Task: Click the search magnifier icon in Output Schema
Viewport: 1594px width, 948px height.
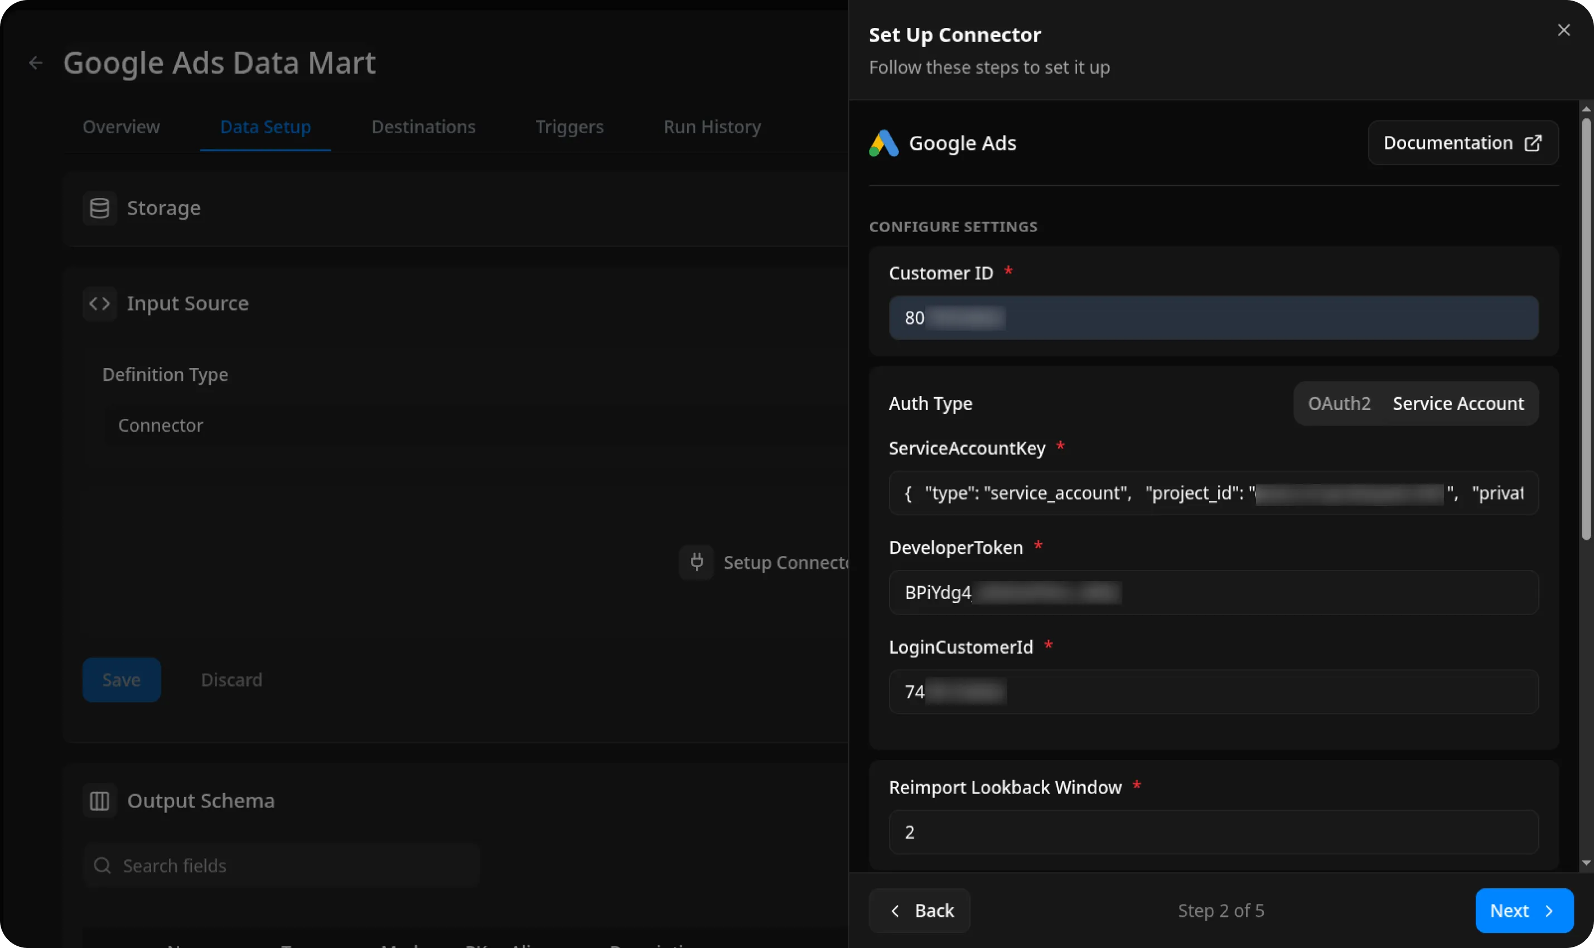Action: pyautogui.click(x=102, y=865)
